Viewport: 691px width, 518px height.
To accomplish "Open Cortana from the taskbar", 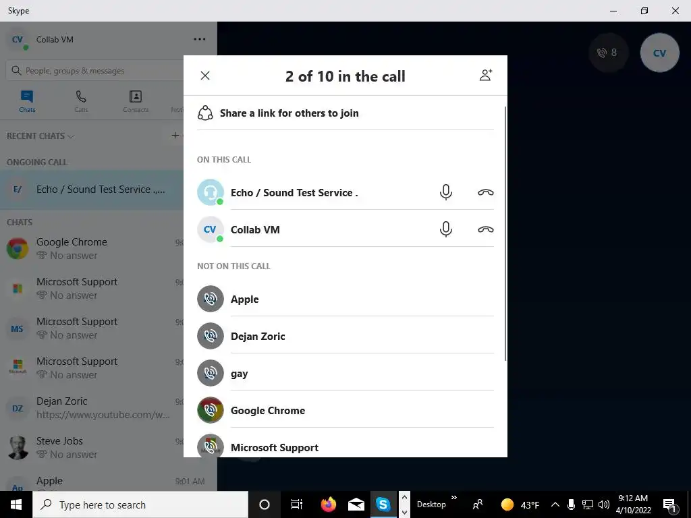I will click(264, 505).
